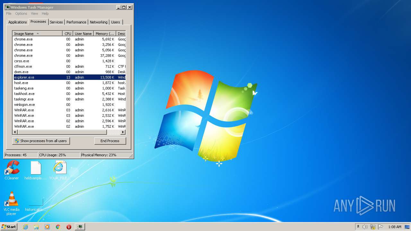Sort processes by Memory column

click(x=105, y=34)
